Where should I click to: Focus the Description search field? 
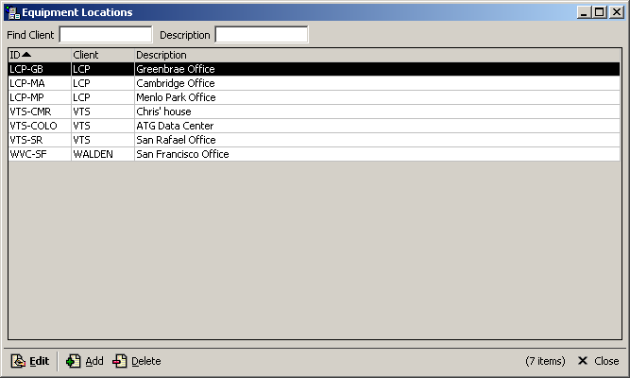(261, 35)
